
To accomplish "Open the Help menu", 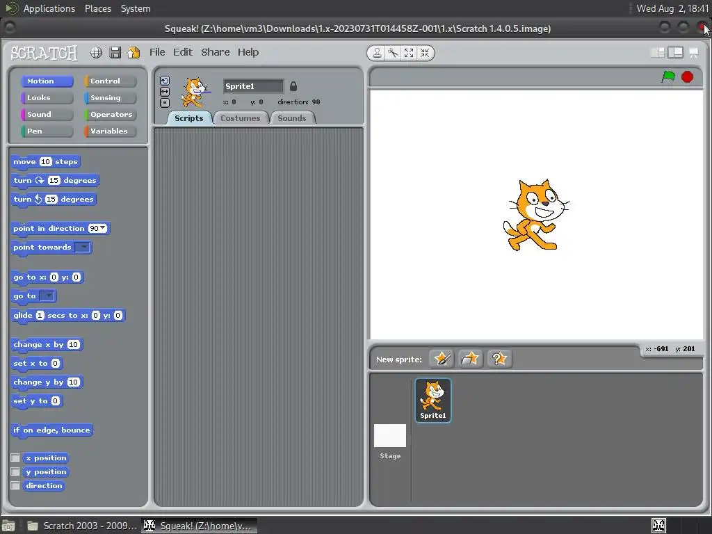I will point(248,52).
